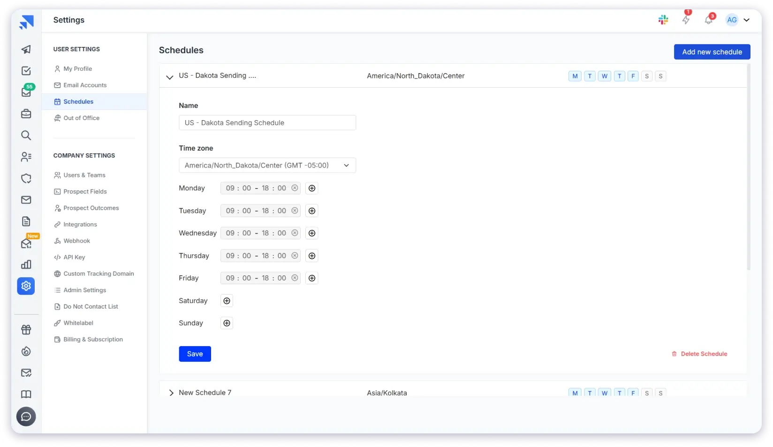Add time slot for Saturday
This screenshot has width=773, height=447.
(x=227, y=301)
